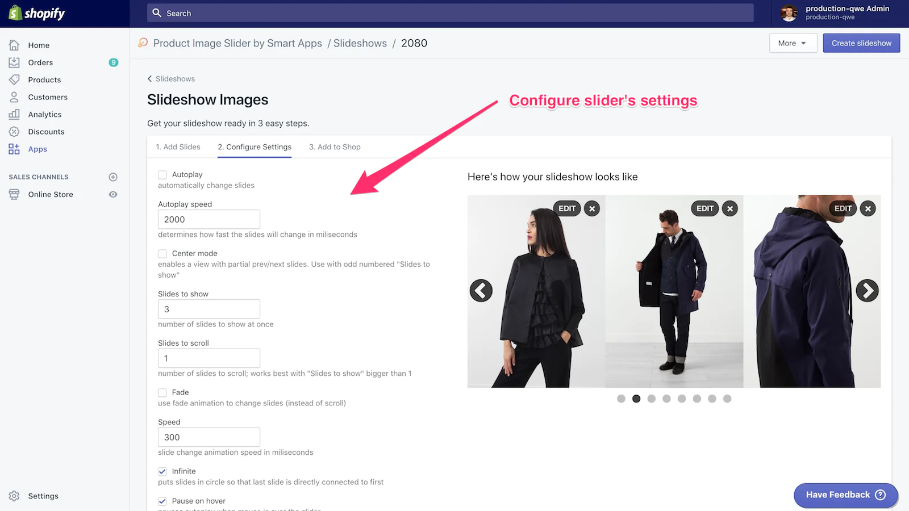Open Orders from the sidebar

coord(40,62)
